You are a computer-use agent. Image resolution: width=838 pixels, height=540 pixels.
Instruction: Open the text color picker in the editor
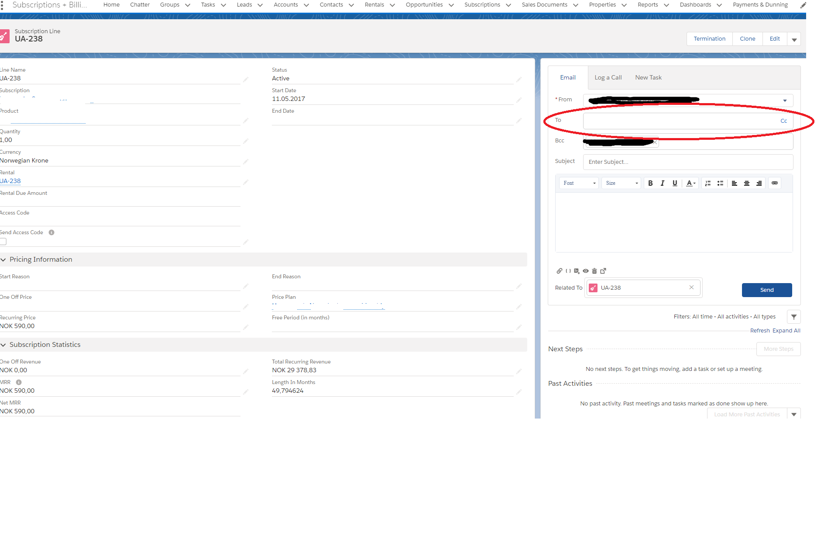point(690,183)
